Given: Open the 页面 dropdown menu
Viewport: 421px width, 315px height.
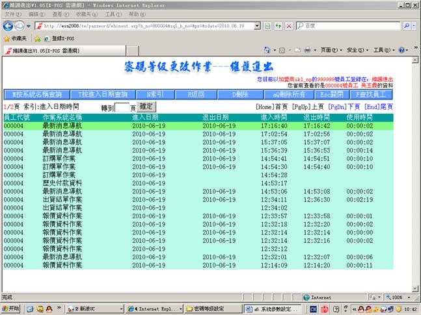Looking at the screenshot, I should 331,50.
